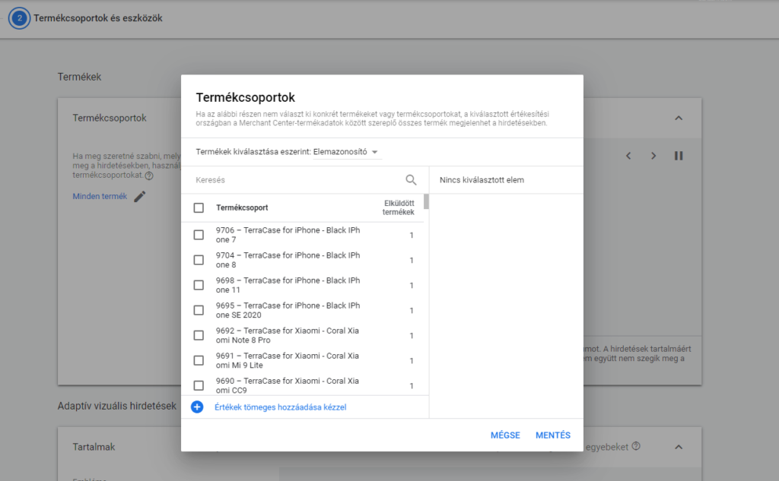Click the pencil edit icon next to Minden termék
779x481 pixels.
140,197
